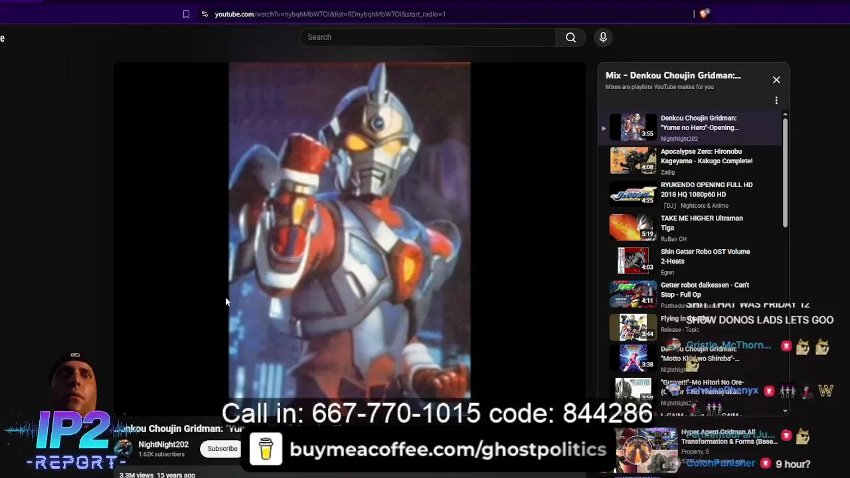Click the Zaijig channel label
Image resolution: width=850 pixels, height=478 pixels.
(667, 173)
